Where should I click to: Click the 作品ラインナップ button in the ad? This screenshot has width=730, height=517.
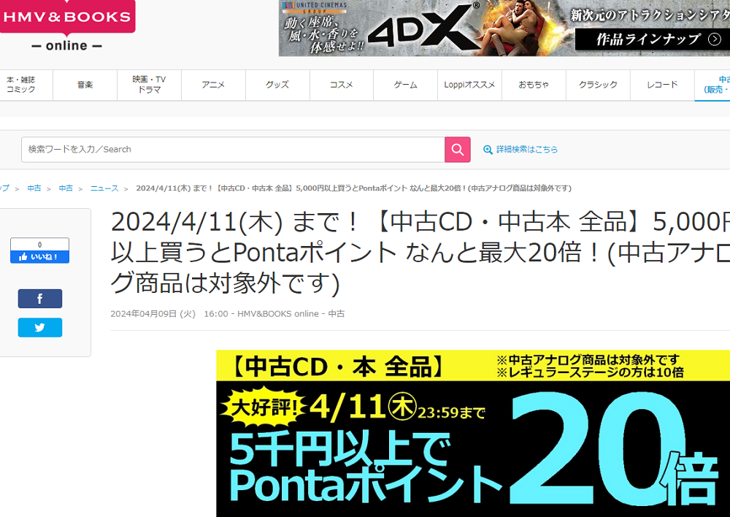click(x=652, y=39)
